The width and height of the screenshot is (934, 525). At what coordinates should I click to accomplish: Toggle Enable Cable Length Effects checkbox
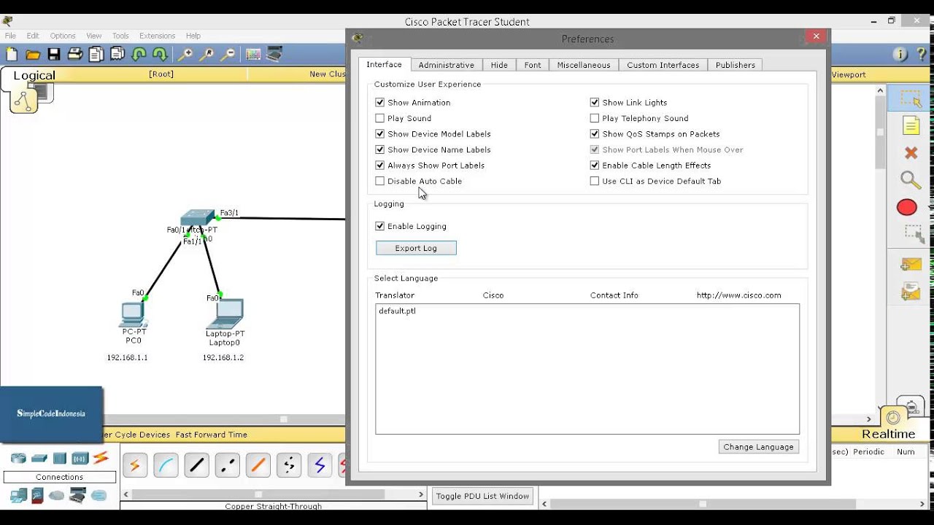pos(594,166)
